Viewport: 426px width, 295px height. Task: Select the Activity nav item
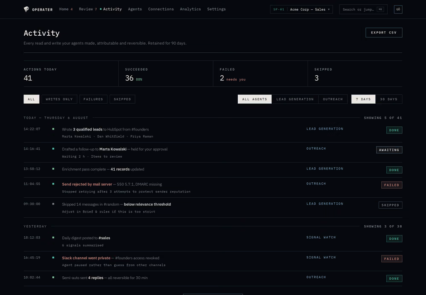112,9
